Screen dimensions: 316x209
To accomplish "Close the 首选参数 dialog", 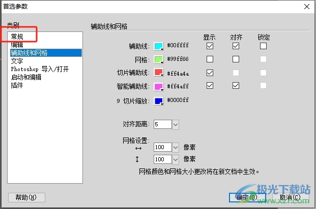I will [x=307, y=7].
